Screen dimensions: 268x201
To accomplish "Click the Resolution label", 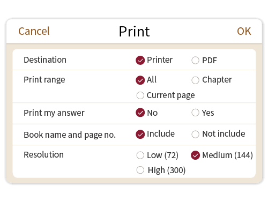I will (44, 155).
